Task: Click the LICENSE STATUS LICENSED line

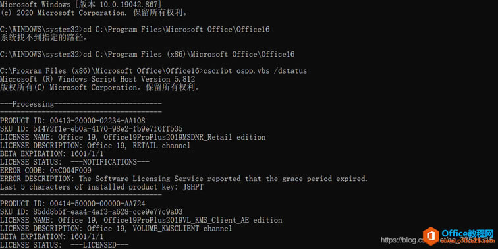Action: pyautogui.click(x=64, y=245)
